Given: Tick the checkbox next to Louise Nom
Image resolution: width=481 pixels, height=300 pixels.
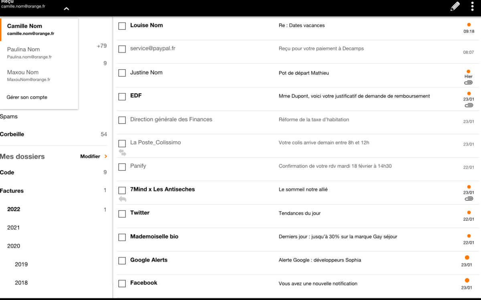Looking at the screenshot, I should tap(122, 26).
